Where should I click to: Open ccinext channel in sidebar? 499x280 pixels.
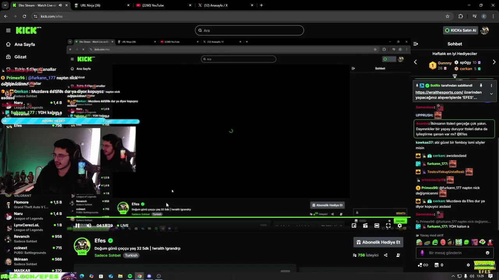coord(33,250)
